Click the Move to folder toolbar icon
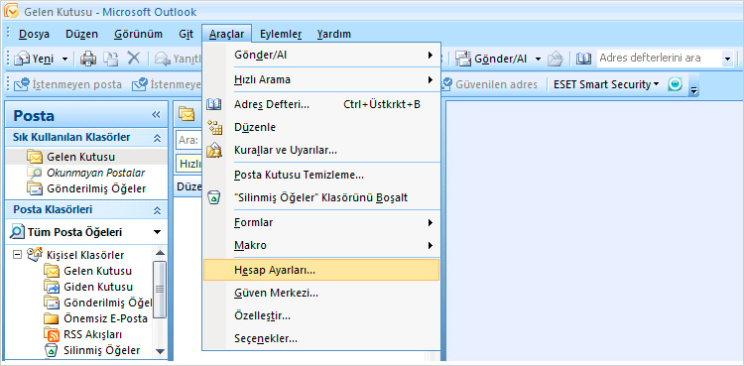Image resolution: width=744 pixels, height=366 pixels. click(x=111, y=59)
